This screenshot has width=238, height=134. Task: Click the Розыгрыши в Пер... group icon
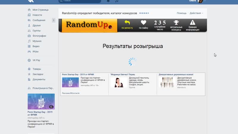point(29,88)
